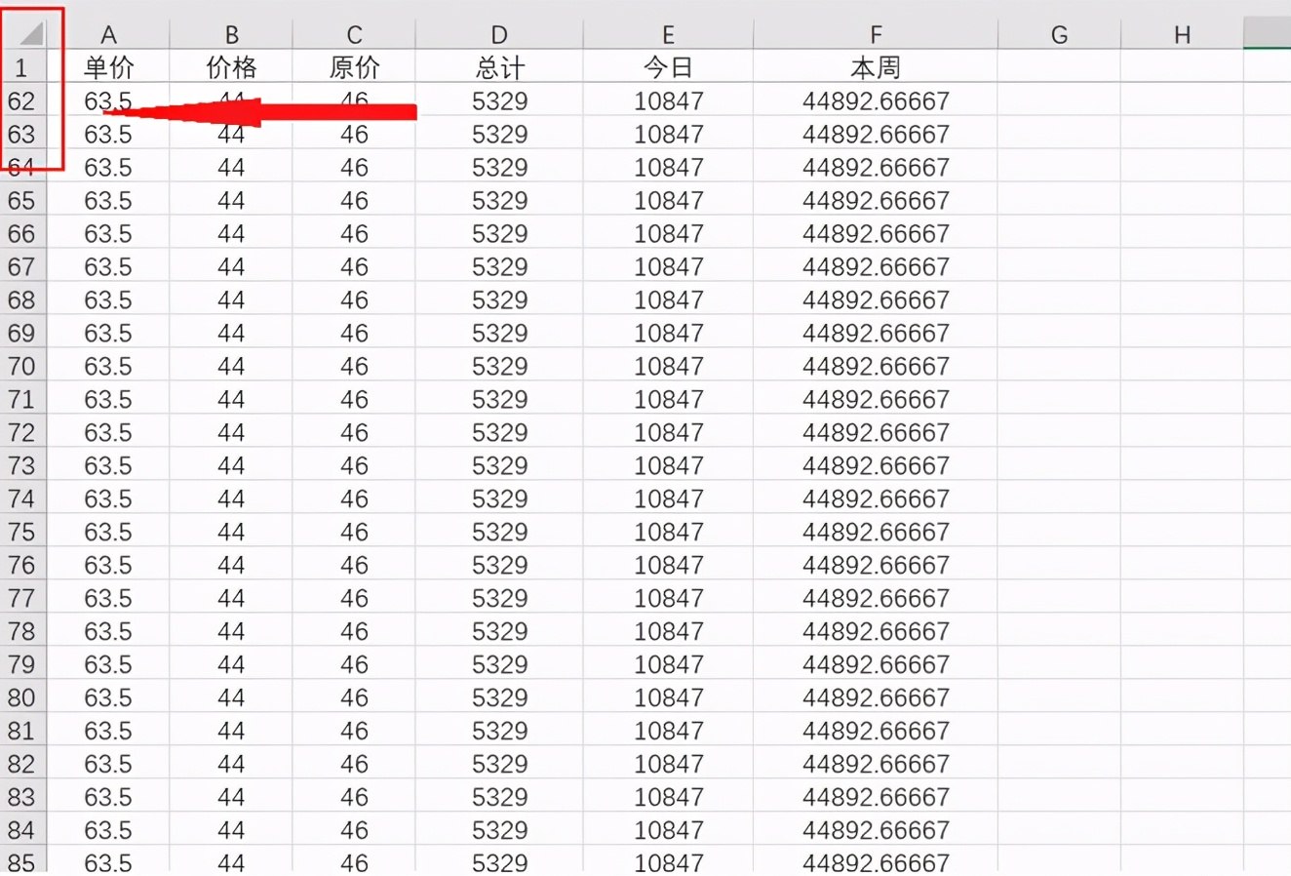Click the 今日 header cell
The height and width of the screenshot is (876, 1291).
(667, 66)
